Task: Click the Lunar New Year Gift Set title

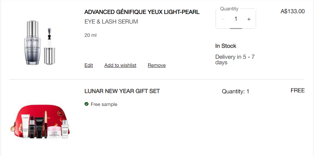Action: tap(122, 91)
